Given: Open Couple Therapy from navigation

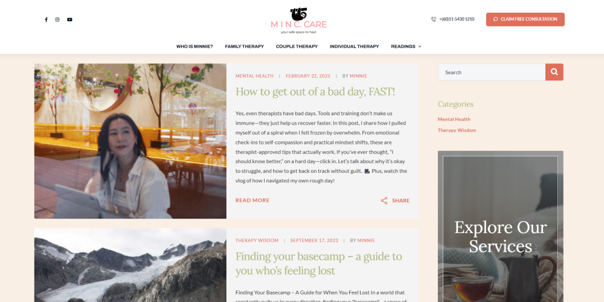Looking at the screenshot, I should (297, 47).
